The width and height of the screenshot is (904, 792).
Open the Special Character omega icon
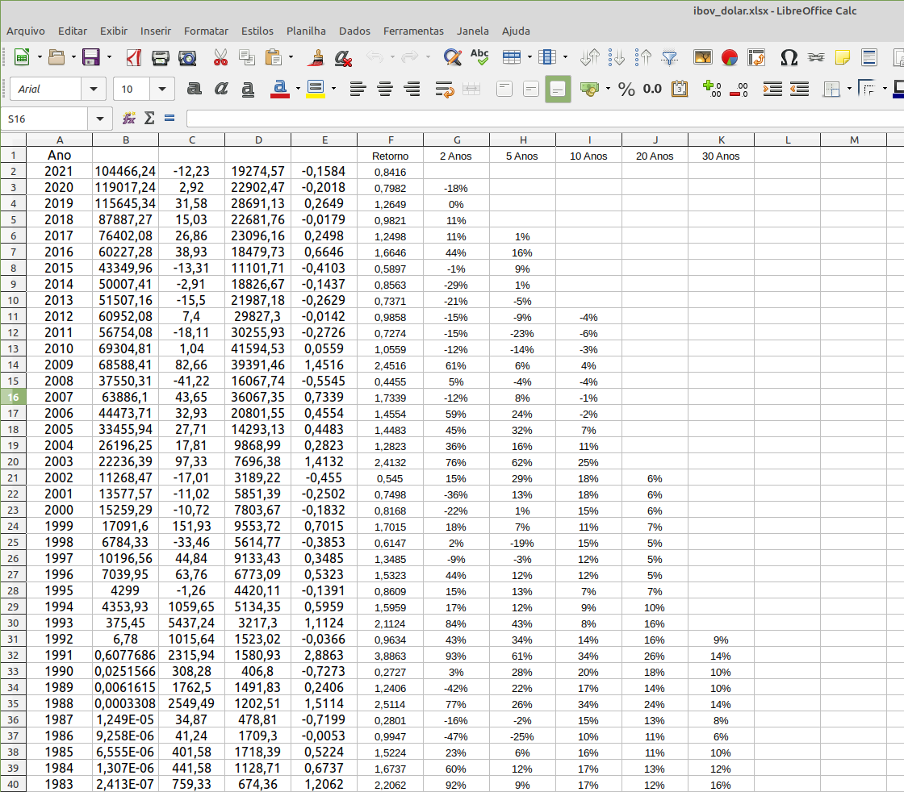(x=789, y=57)
